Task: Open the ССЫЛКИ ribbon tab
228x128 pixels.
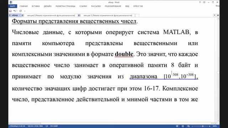Action: (x=83, y=6)
